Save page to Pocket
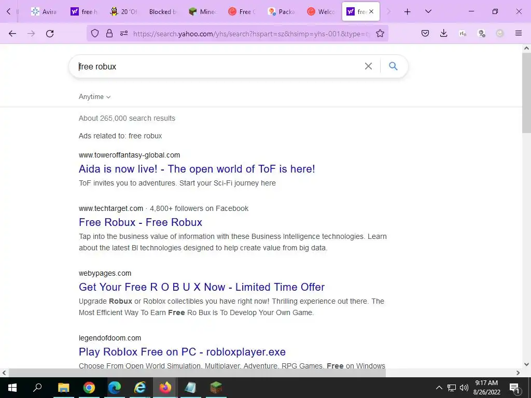Viewport: 531px width, 398px height. (425, 34)
